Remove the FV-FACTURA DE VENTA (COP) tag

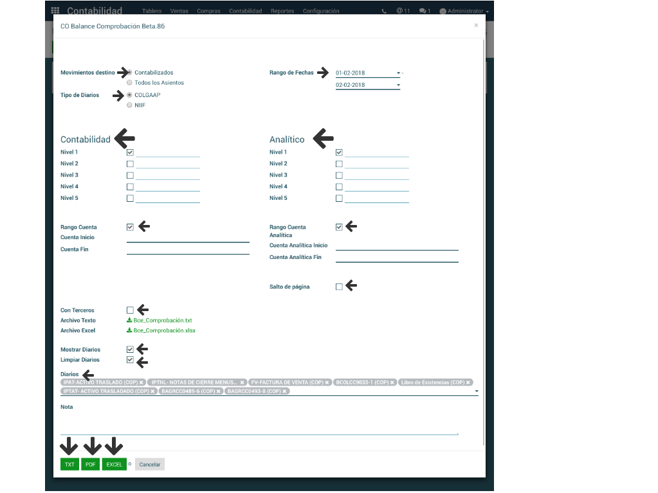[x=327, y=382]
